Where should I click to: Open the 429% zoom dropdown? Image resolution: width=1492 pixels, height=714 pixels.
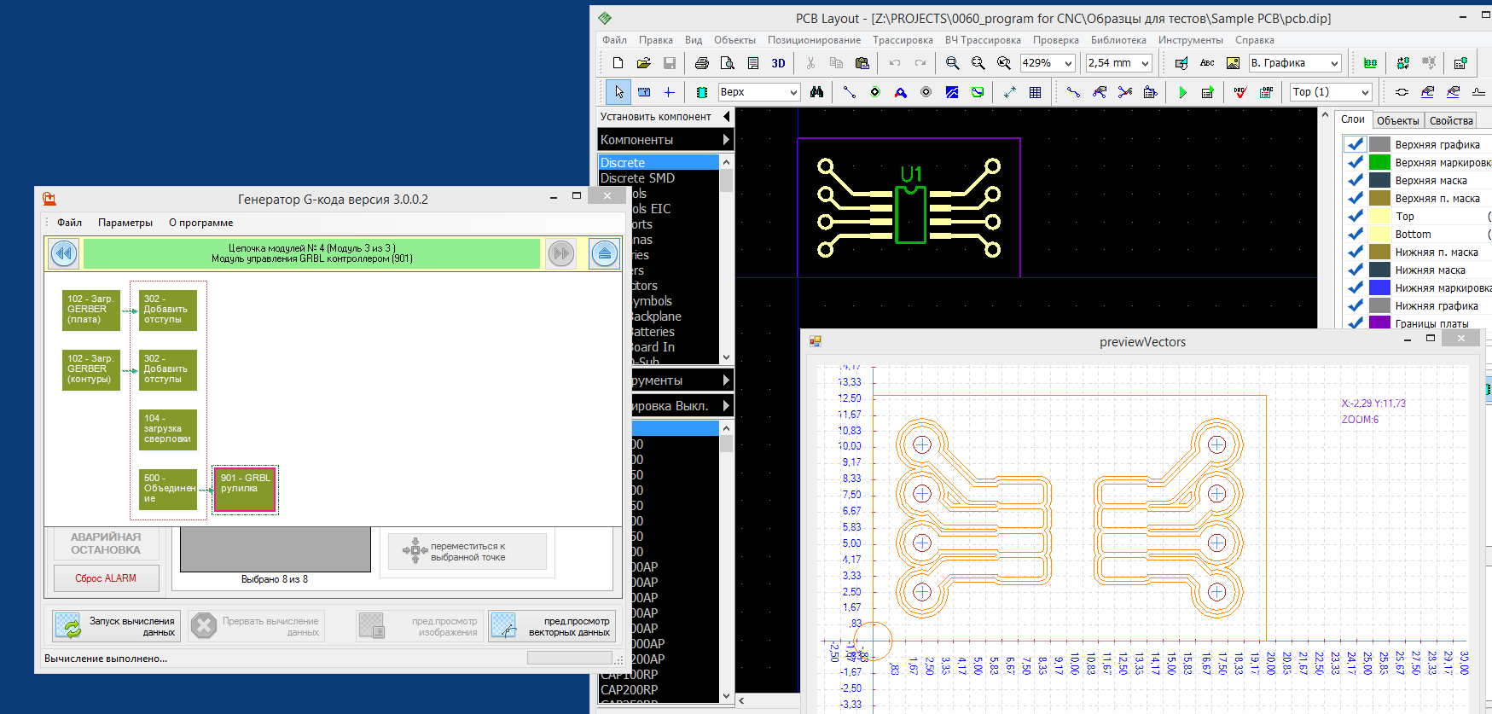1068,63
